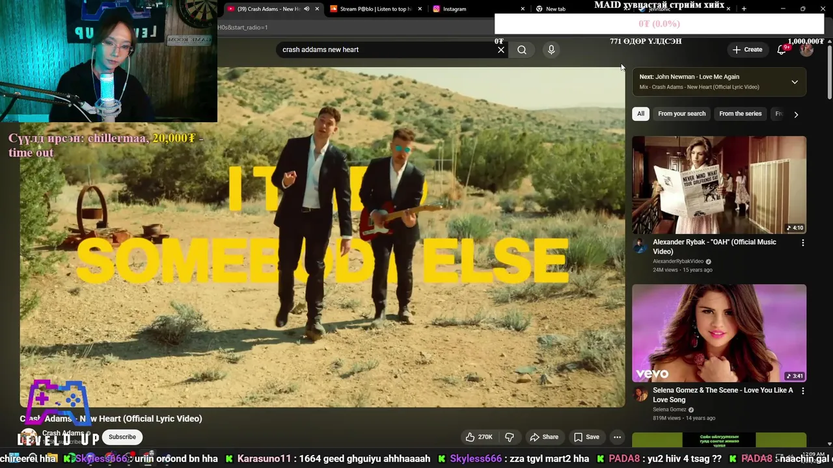Open Alexander Rybak OAH video title
Viewport: 833px width, 468px height.
pos(715,246)
